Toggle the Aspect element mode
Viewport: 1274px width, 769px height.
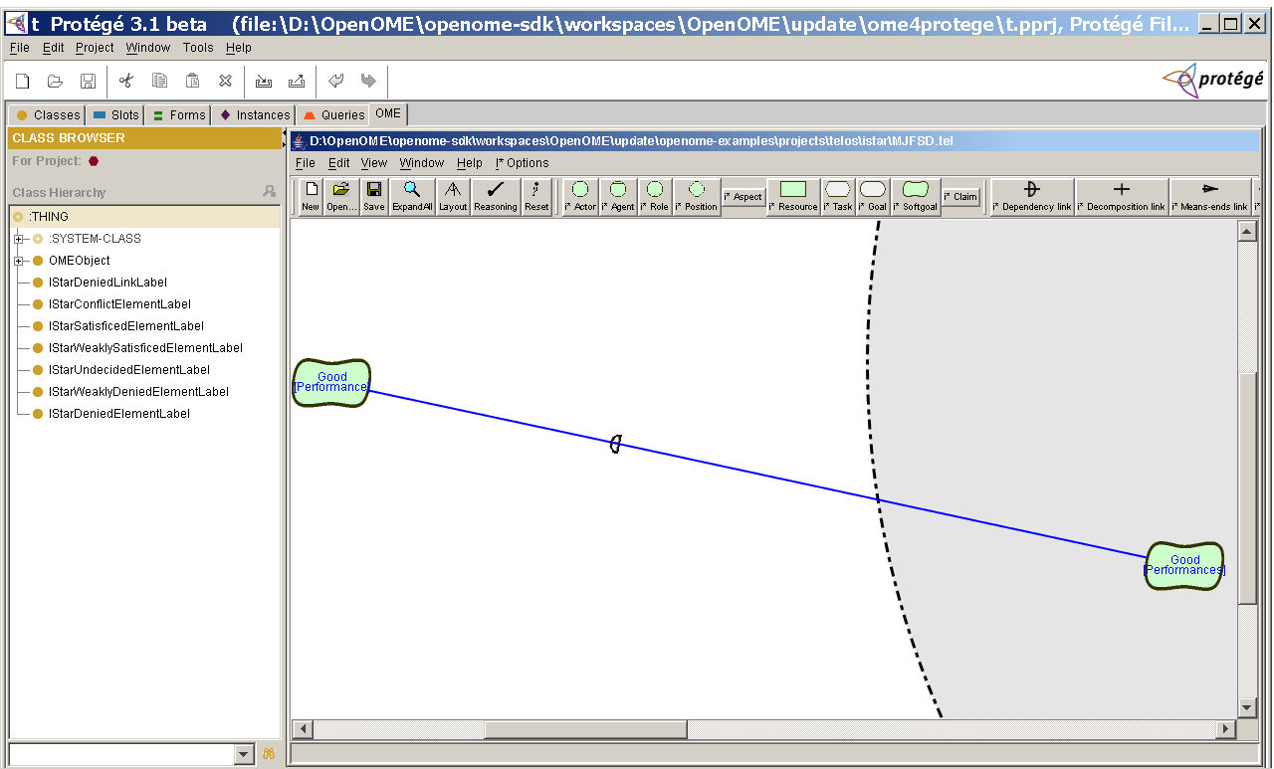pyautogui.click(x=743, y=195)
